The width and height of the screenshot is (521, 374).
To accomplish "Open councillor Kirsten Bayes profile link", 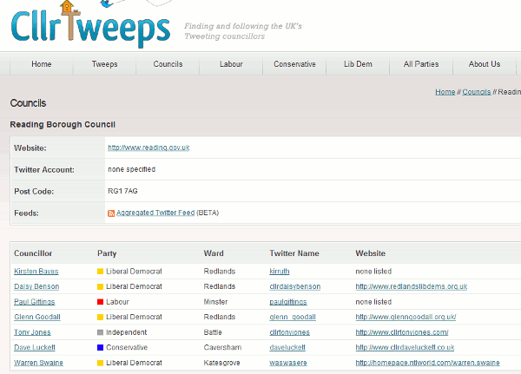I will [x=36, y=272].
